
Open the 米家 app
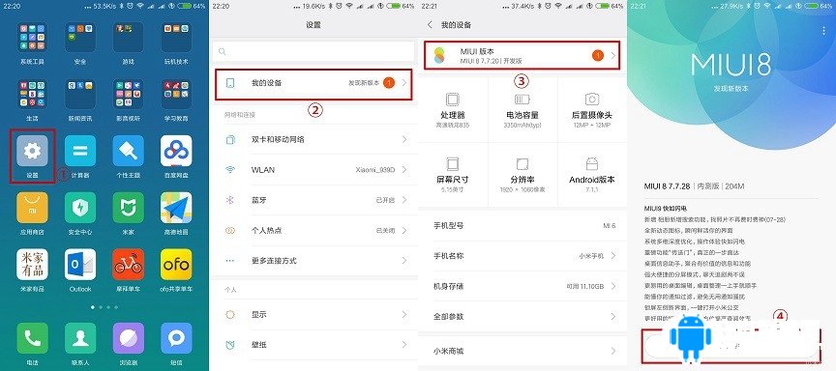(x=128, y=208)
